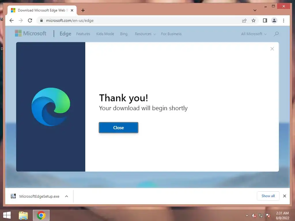Image resolution: width=295 pixels, height=221 pixels.
Task: Open the Windows Start button
Action: pyautogui.click(x=7, y=215)
